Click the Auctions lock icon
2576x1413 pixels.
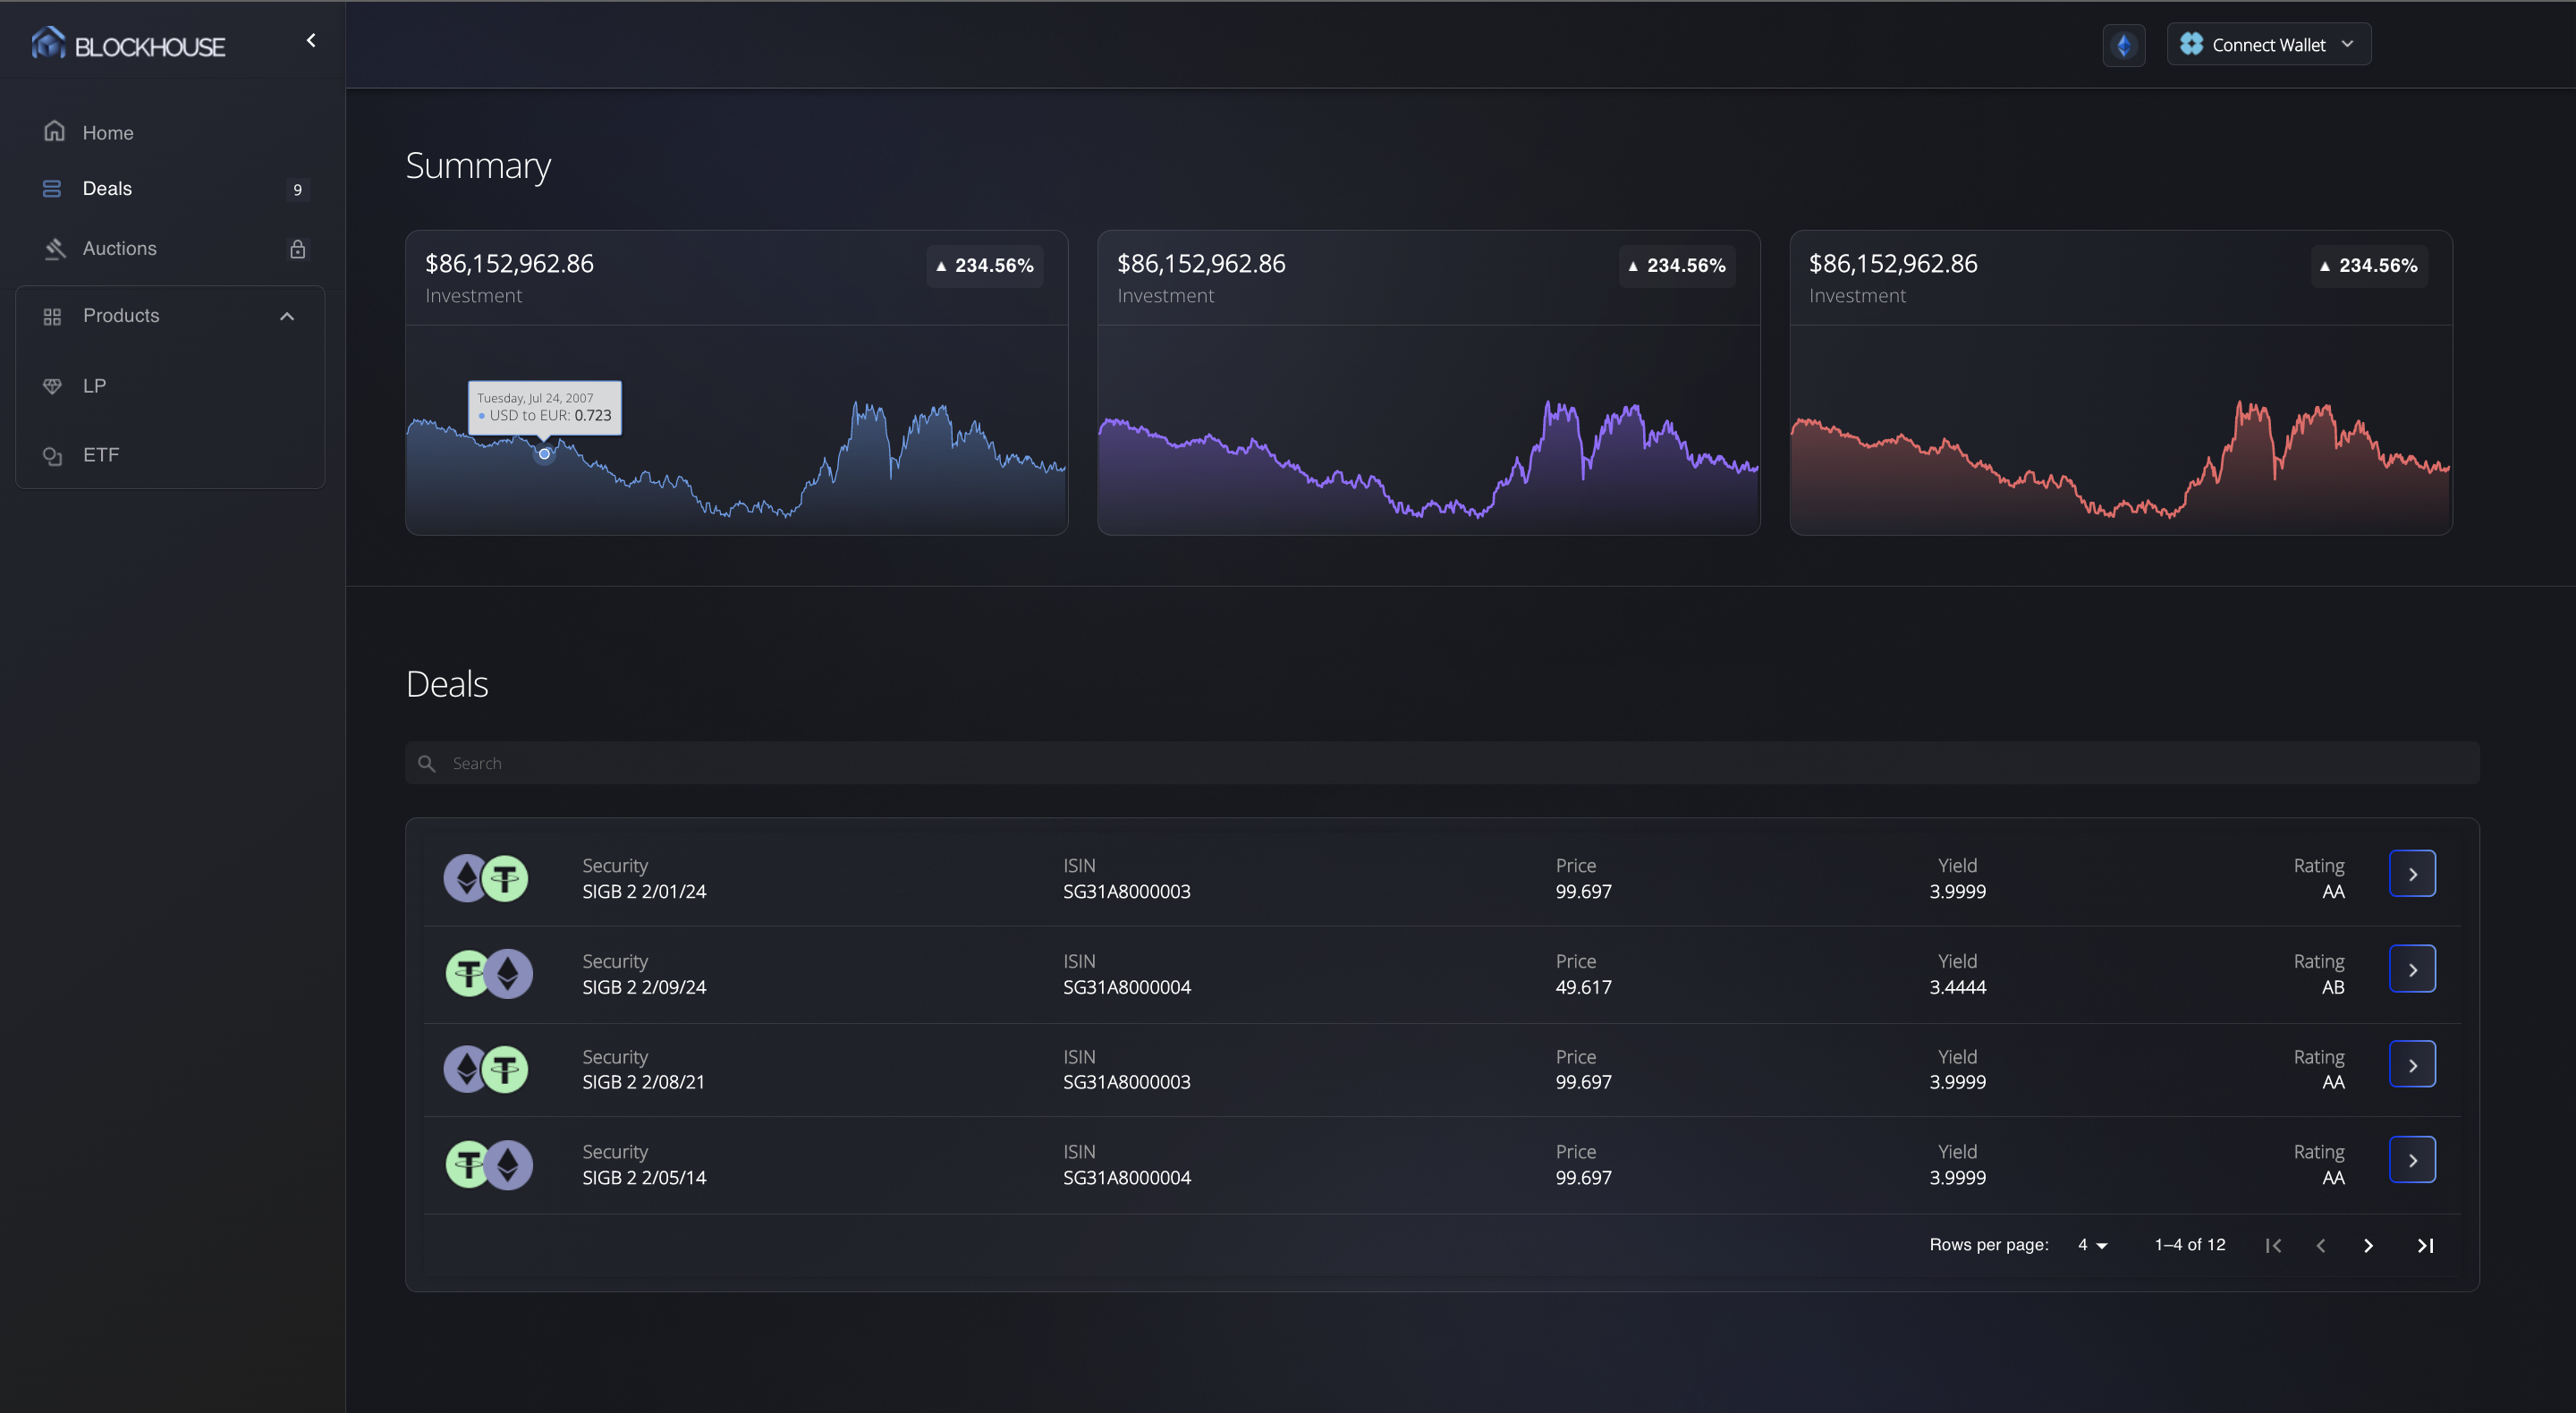[297, 249]
